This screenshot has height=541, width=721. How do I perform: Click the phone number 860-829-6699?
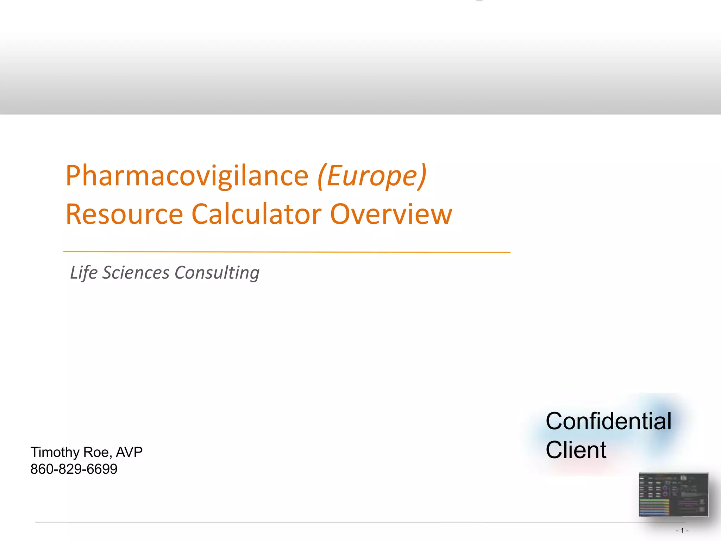click(x=74, y=469)
